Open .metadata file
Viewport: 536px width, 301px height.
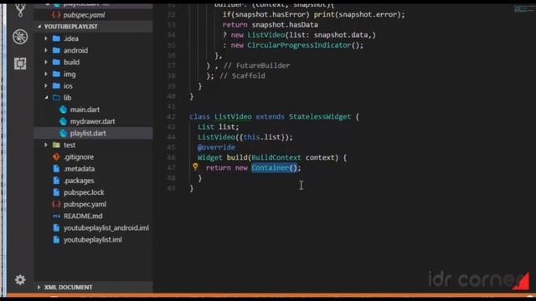[x=79, y=169]
